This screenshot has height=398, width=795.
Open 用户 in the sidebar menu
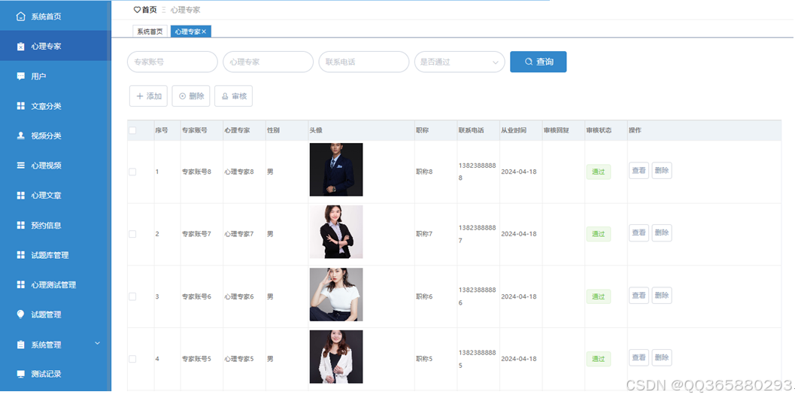click(56, 76)
